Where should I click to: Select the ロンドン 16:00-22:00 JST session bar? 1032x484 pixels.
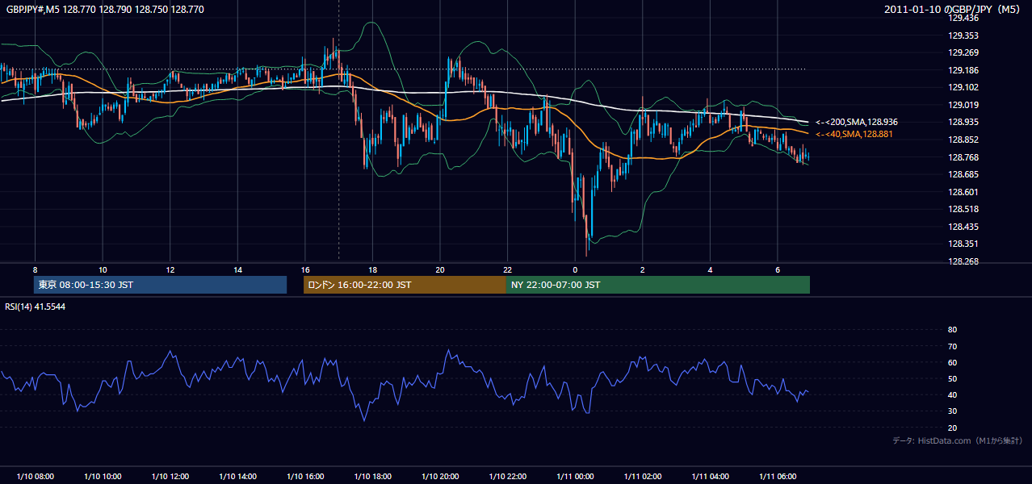click(x=405, y=285)
